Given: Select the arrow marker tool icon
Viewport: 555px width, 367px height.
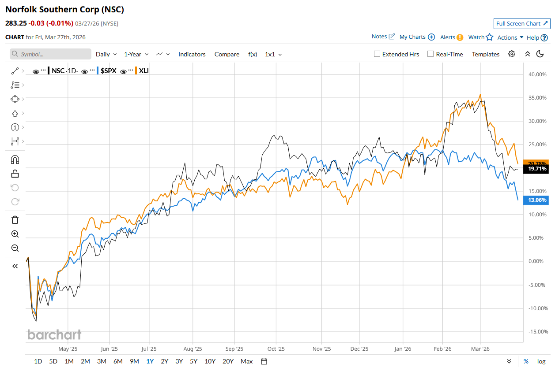Looking at the screenshot, I should (x=15, y=113).
